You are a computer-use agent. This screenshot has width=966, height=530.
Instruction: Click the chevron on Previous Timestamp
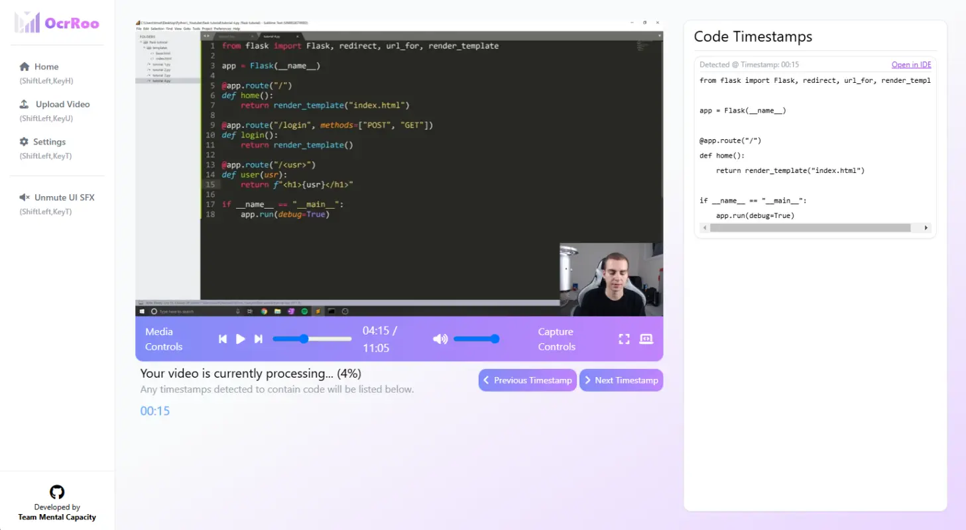tap(486, 380)
